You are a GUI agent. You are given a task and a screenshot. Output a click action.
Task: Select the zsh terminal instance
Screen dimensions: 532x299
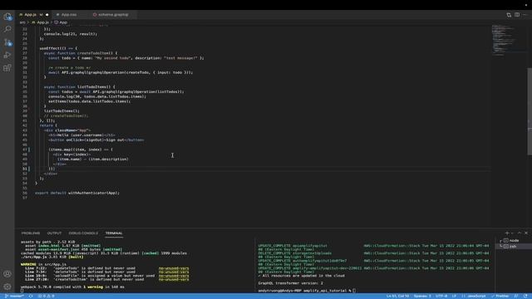pos(513,246)
